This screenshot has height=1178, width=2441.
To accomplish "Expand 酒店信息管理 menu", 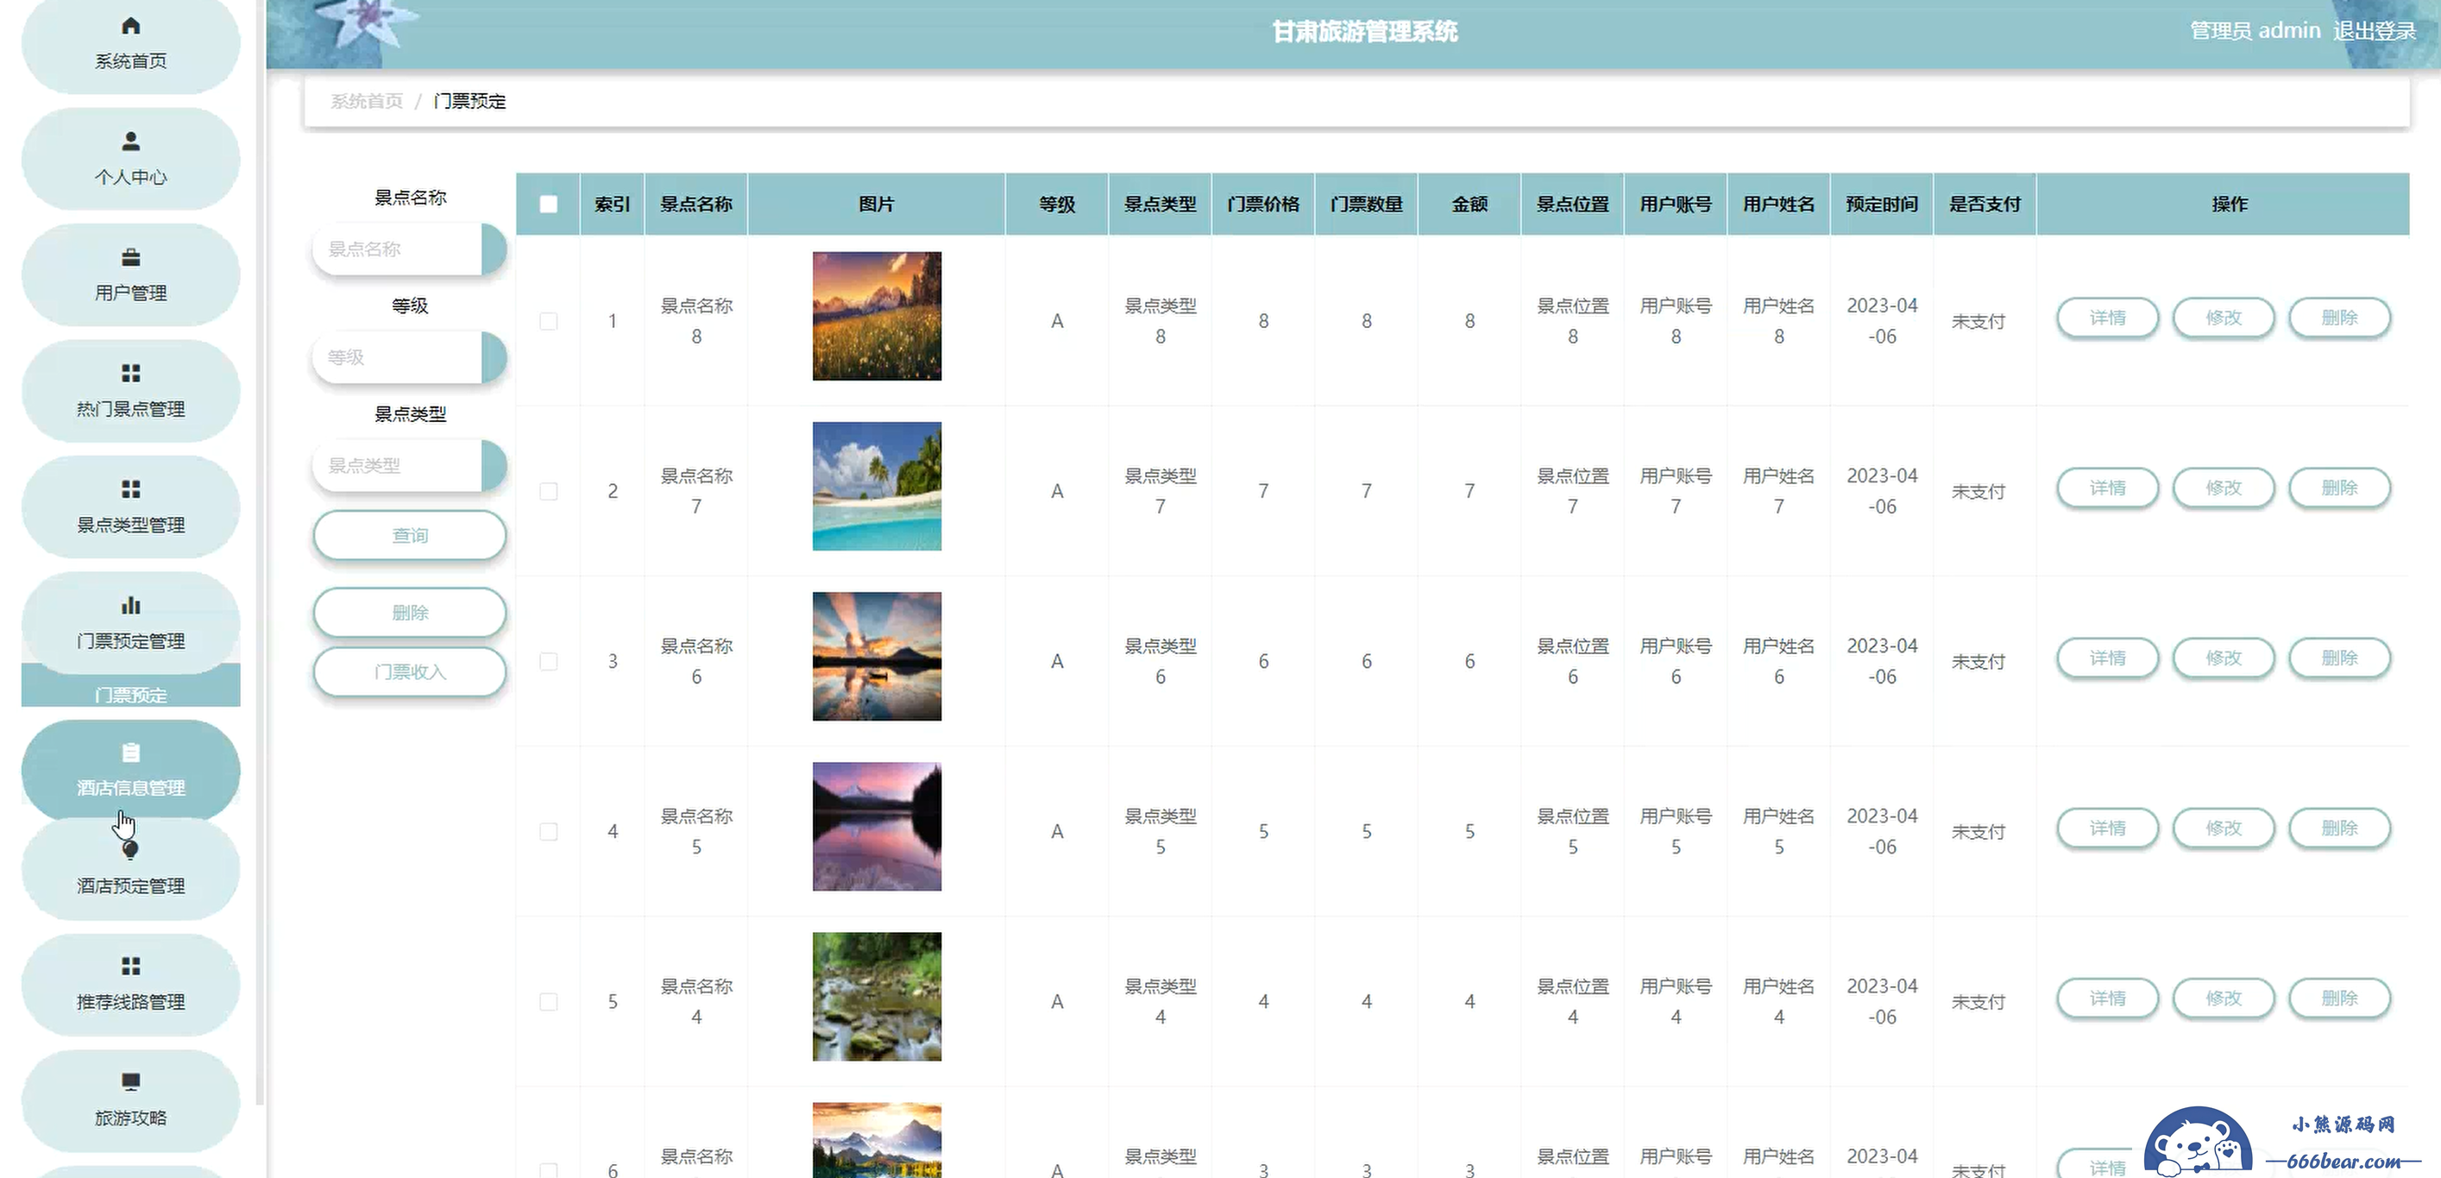I will (x=131, y=770).
